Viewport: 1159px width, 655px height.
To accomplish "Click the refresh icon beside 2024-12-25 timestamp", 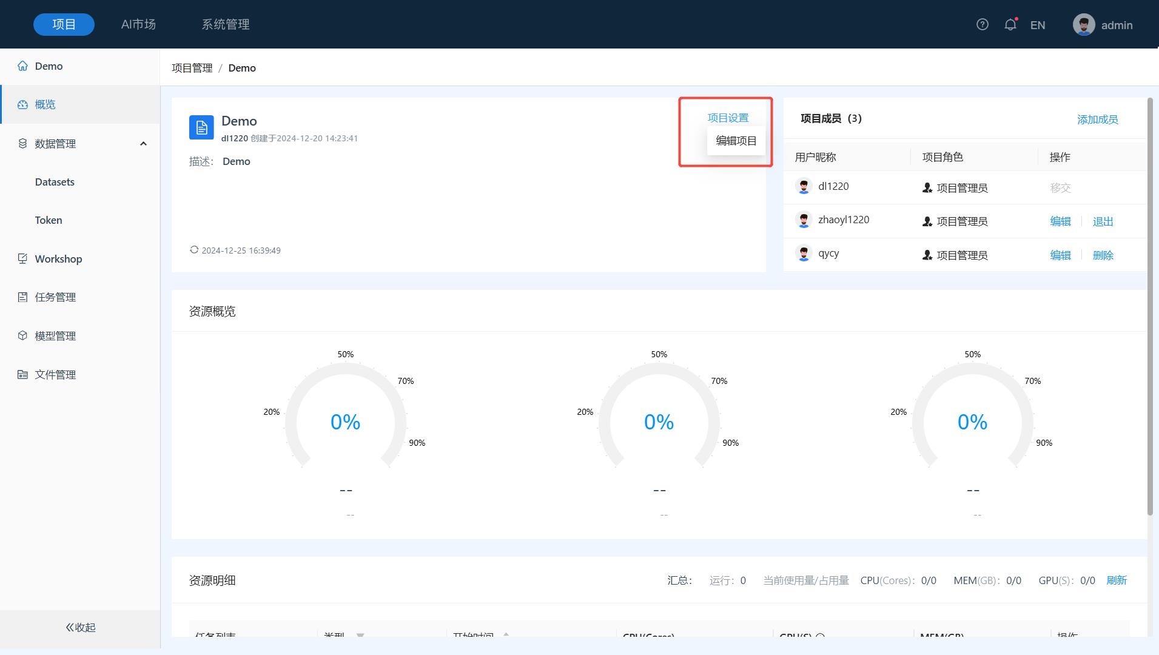I will [x=194, y=250].
